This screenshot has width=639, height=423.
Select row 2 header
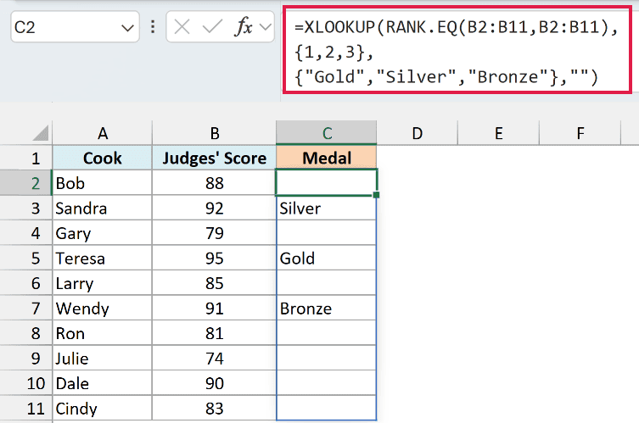click(x=26, y=183)
